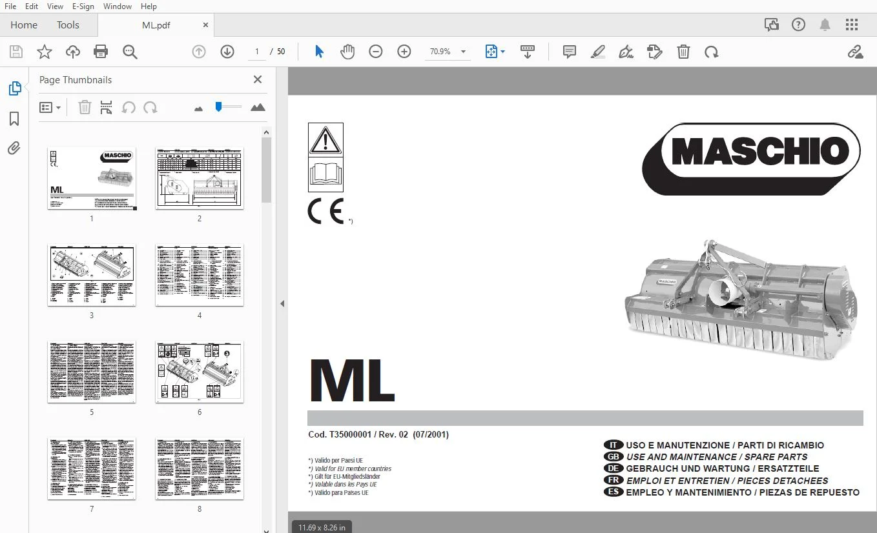Close the Page Thumbnails panel
Screen dimensions: 877x533
(258, 79)
